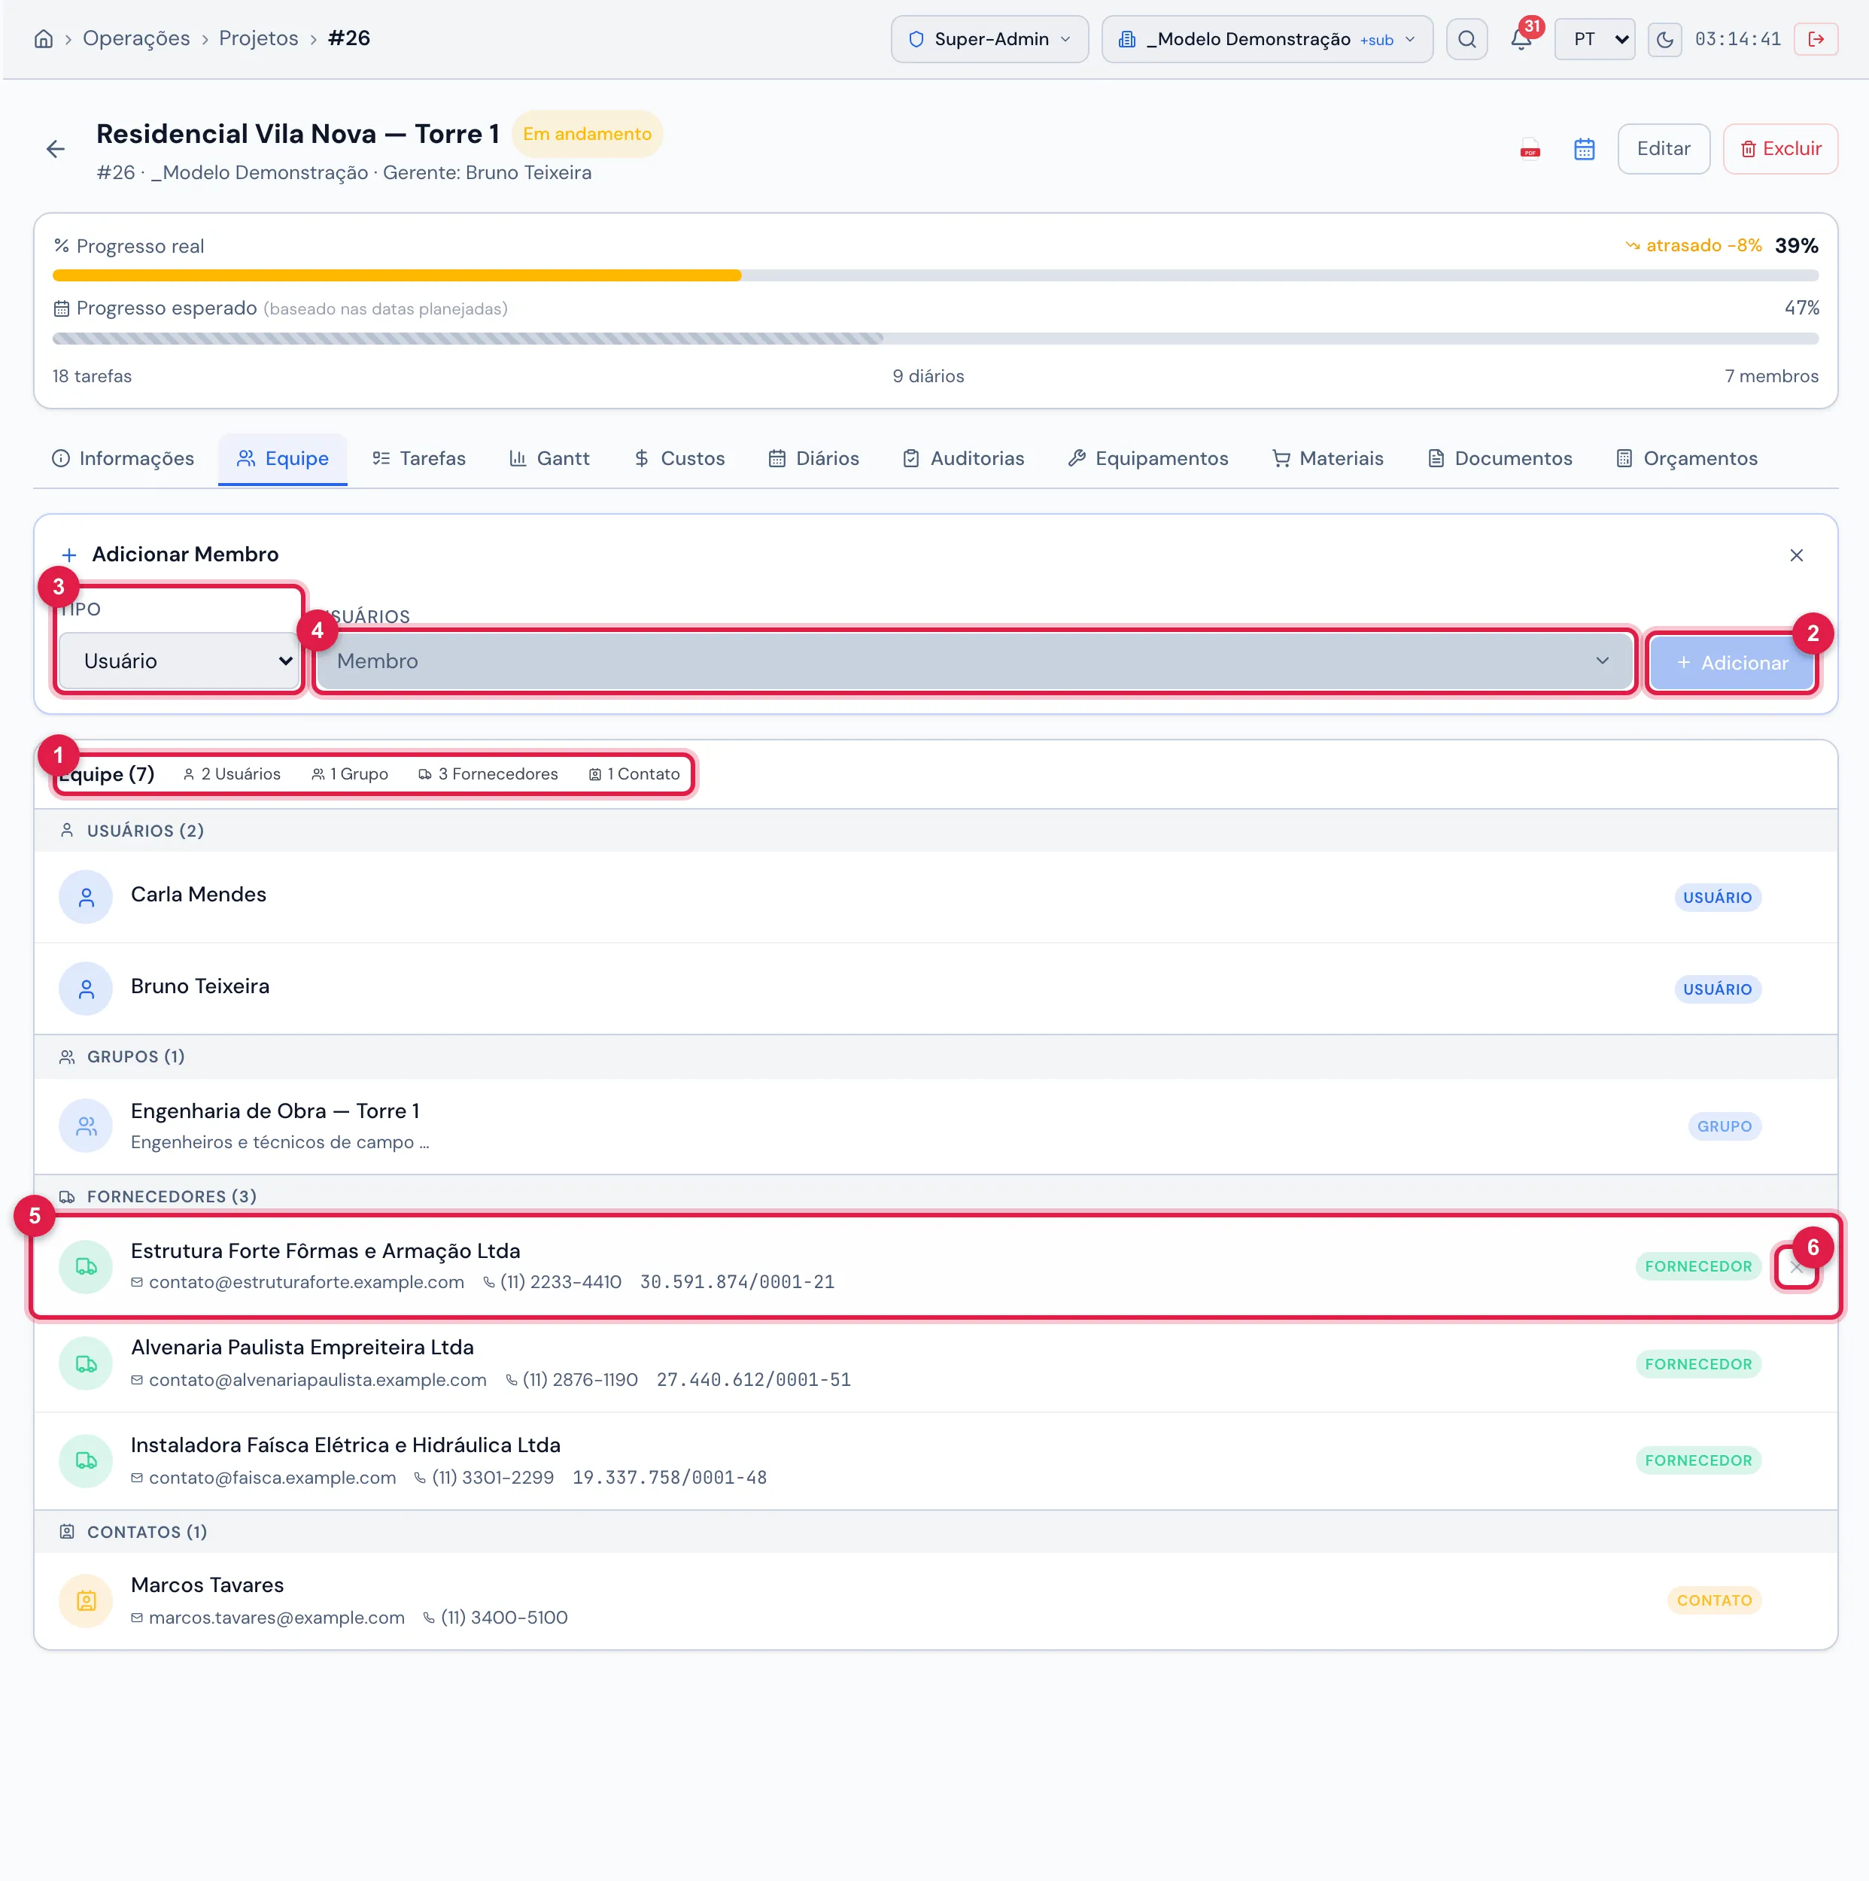Open the project calendar icon
This screenshot has height=1881, width=1869.
coord(1584,149)
